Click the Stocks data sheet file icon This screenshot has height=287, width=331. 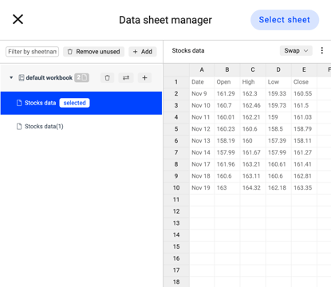19,103
